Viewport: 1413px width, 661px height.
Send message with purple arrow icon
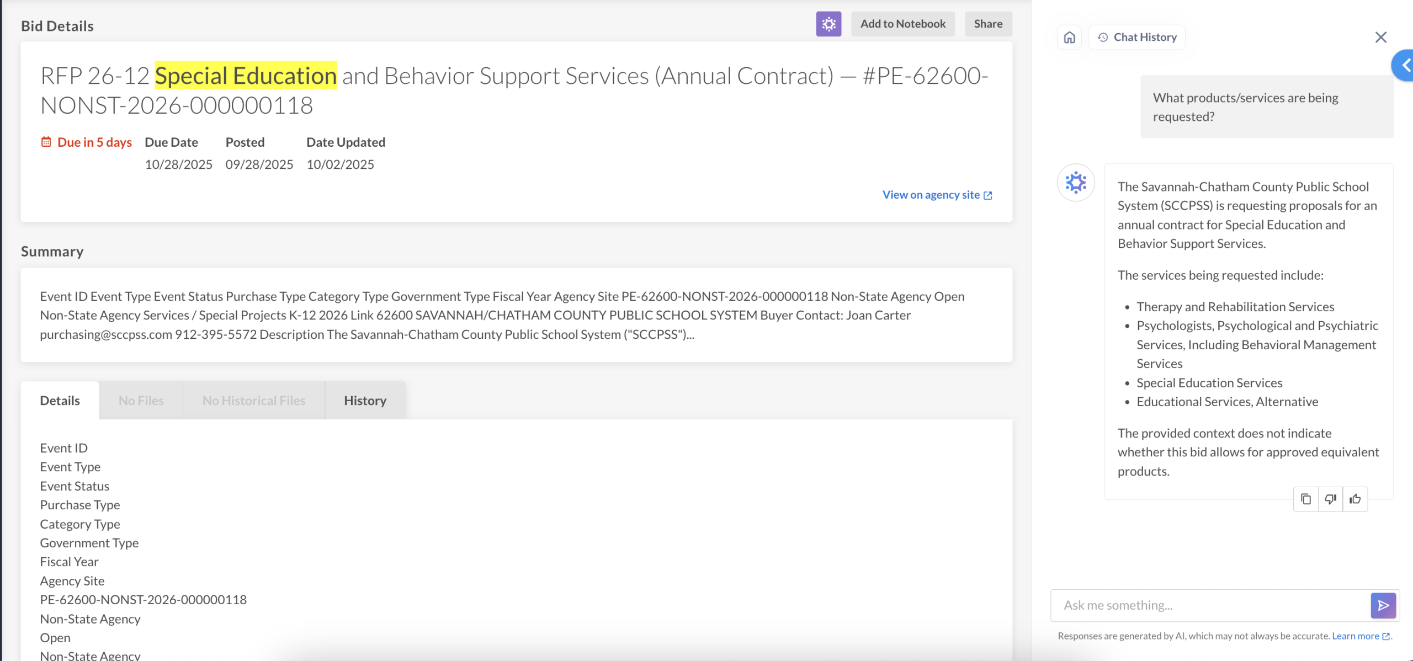pos(1383,605)
